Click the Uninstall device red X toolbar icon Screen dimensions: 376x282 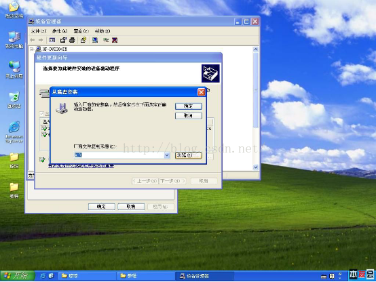115,40
